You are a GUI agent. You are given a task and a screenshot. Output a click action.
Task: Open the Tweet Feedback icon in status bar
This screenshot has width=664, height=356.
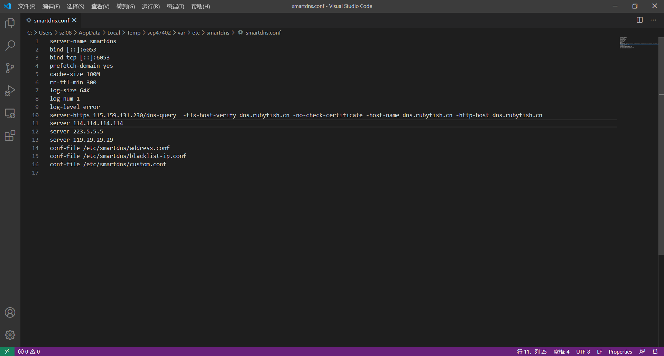[642, 352]
